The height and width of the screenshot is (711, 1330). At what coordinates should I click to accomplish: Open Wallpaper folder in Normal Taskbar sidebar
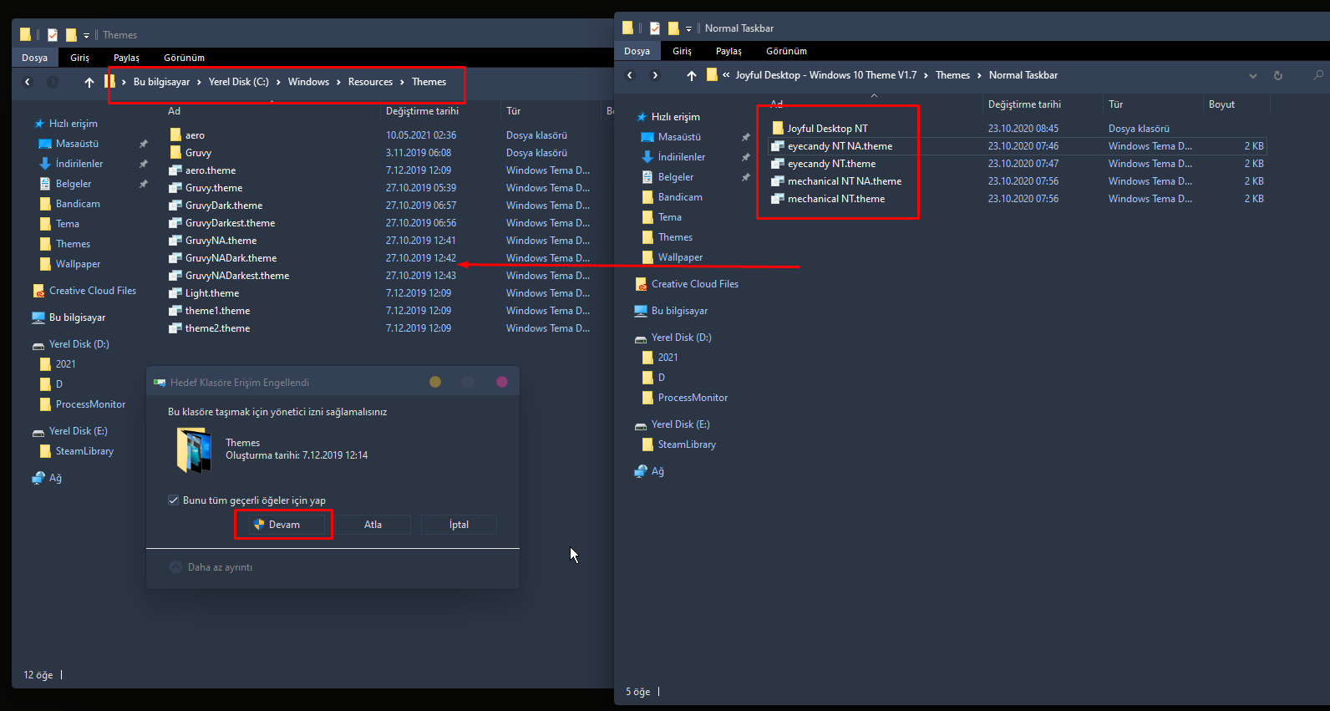tap(680, 257)
